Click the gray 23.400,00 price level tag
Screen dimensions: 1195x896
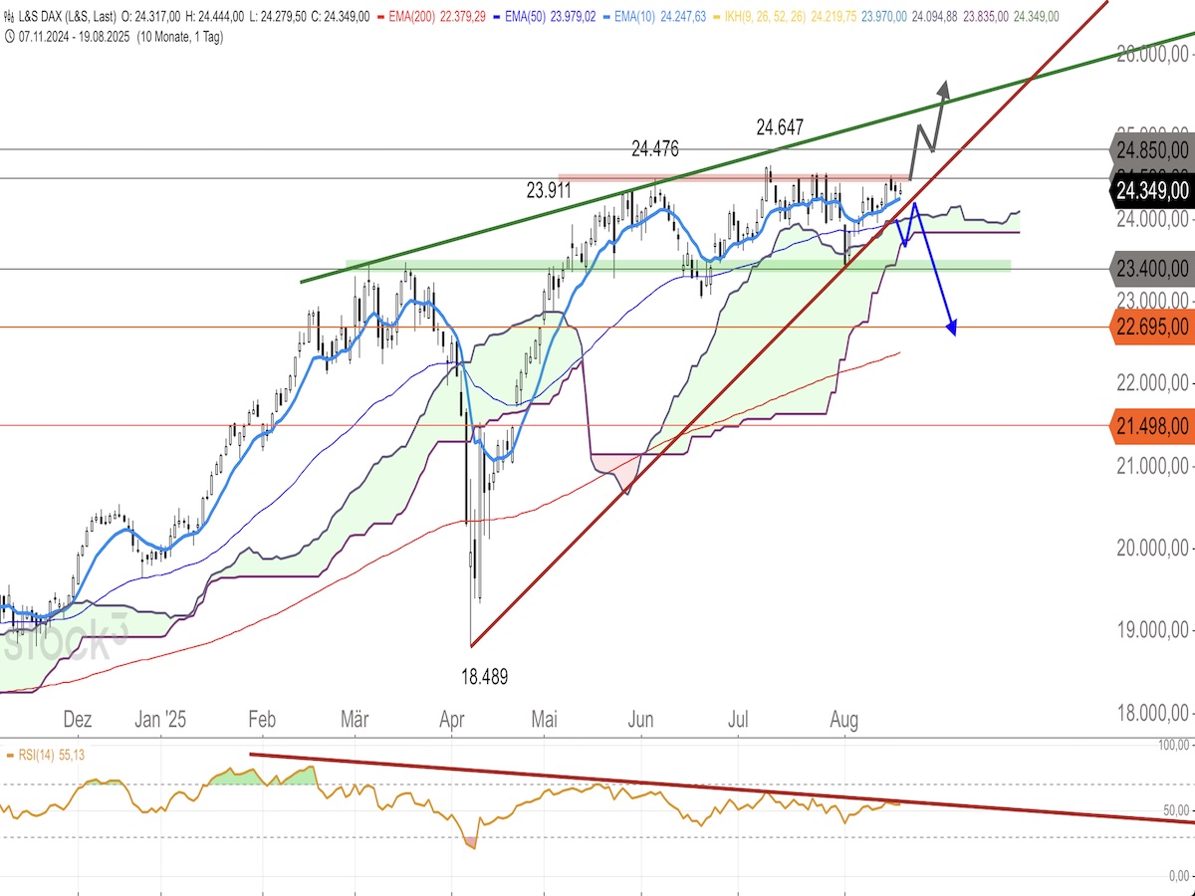click(x=1151, y=268)
